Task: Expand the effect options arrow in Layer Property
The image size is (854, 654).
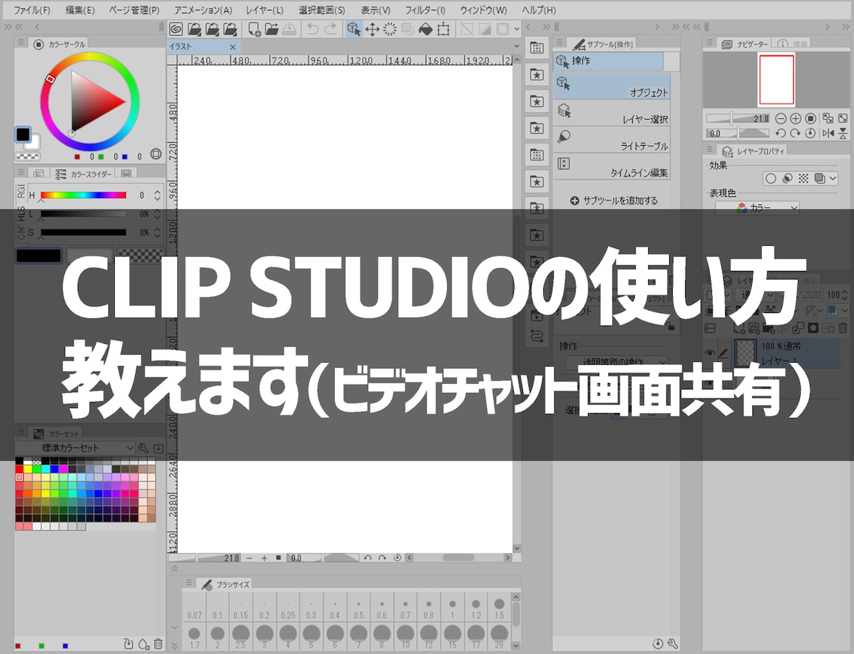Action: pyautogui.click(x=833, y=179)
